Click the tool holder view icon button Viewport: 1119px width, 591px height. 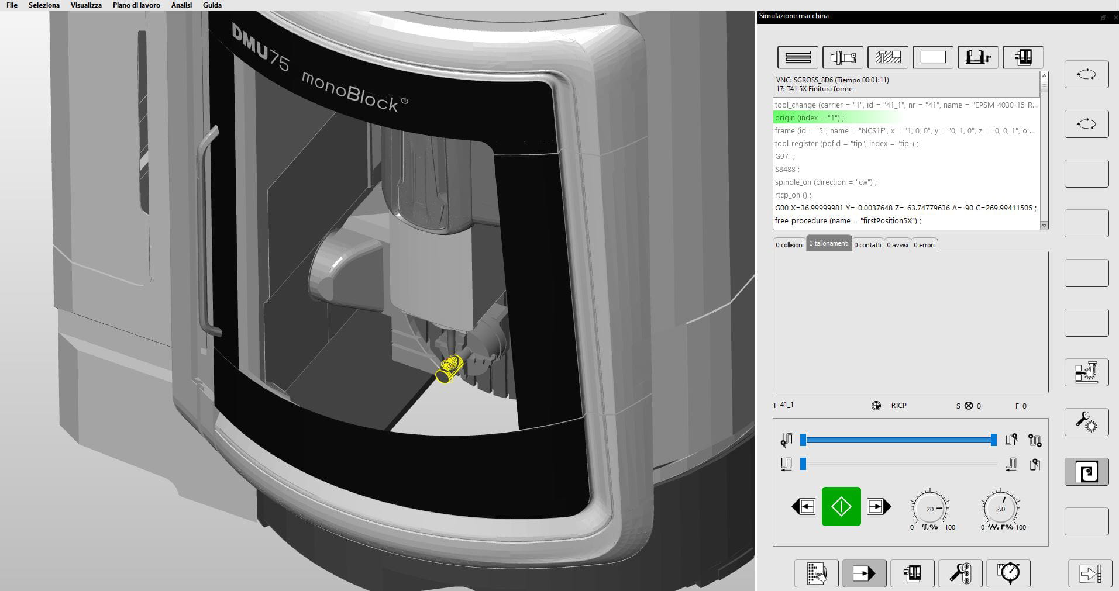[x=843, y=57]
